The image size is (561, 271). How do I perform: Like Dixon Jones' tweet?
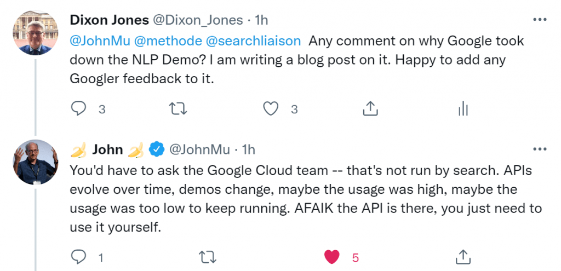(x=271, y=109)
